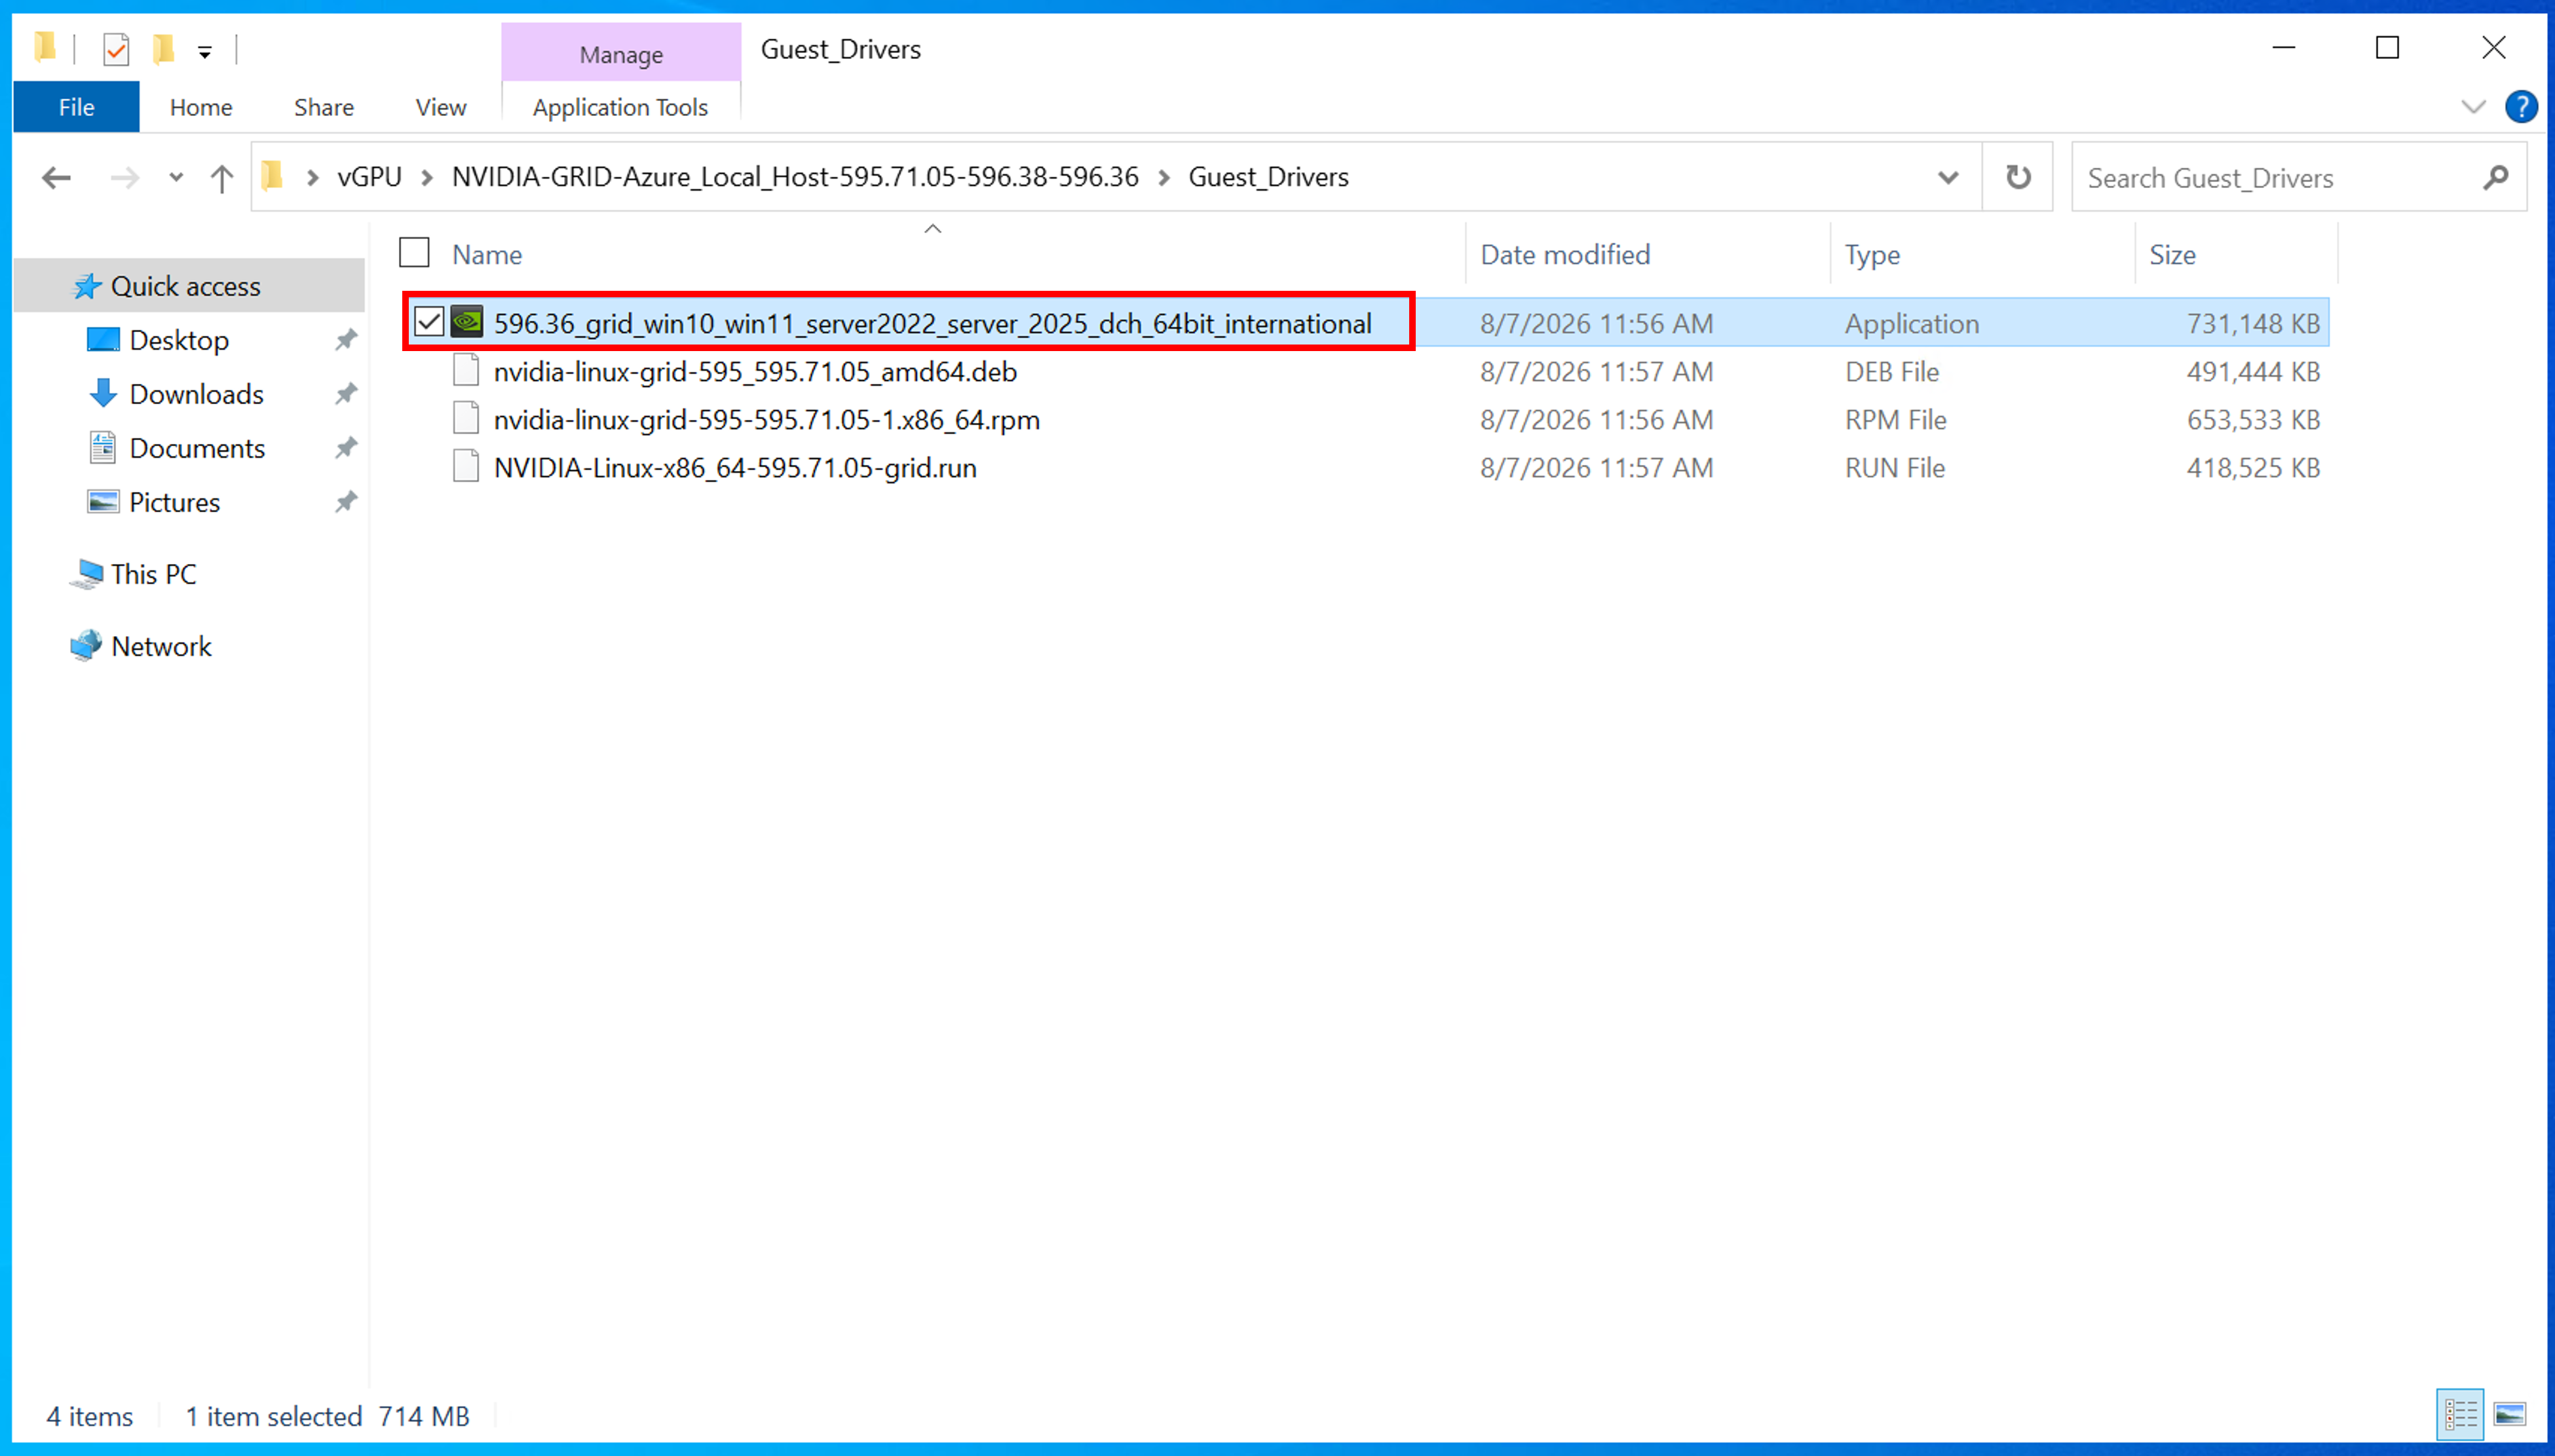Click the grid.run file icon

(x=466, y=466)
